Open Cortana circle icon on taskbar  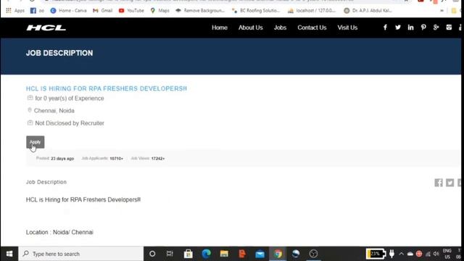pos(152,254)
